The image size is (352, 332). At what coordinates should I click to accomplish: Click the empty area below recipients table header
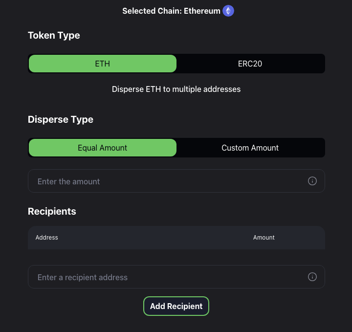coord(176,256)
